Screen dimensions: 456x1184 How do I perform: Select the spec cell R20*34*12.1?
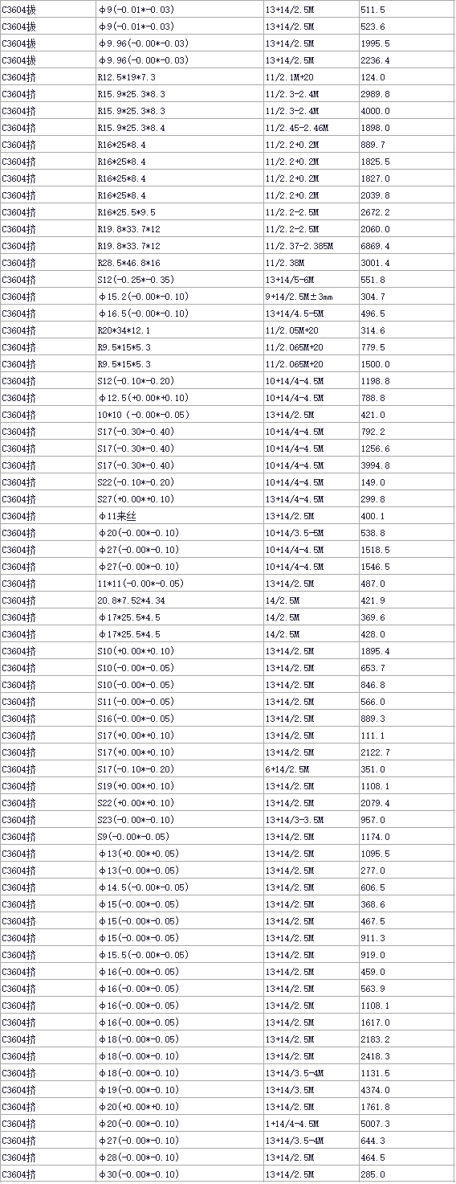click(178, 330)
